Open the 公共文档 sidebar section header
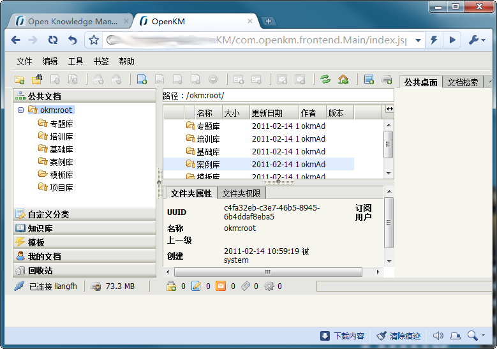Image resolution: width=497 pixels, height=349 pixels. pos(85,96)
